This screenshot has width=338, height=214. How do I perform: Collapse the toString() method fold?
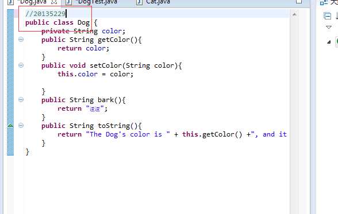pos(21,126)
